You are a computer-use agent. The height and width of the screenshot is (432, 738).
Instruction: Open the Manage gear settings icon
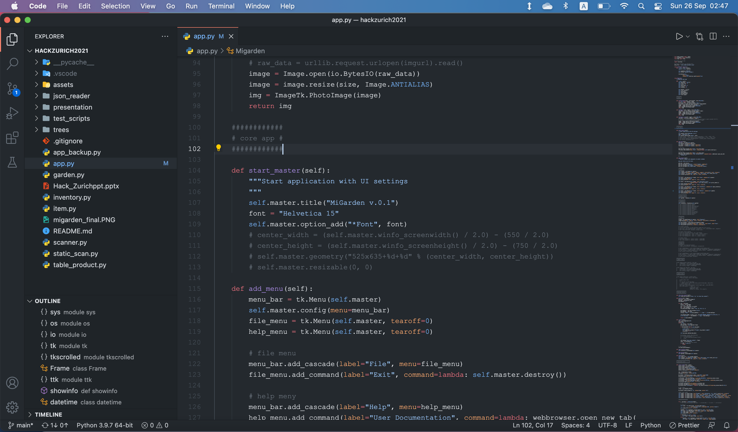coord(12,407)
